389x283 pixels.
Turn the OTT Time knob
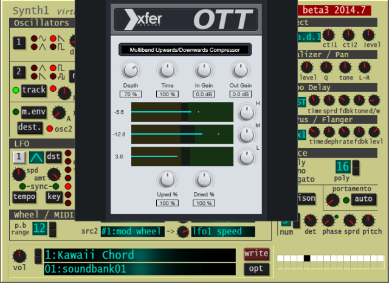point(167,71)
